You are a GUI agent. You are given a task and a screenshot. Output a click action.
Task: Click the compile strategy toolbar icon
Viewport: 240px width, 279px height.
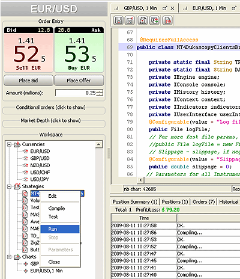pyautogui.click(x=143, y=20)
